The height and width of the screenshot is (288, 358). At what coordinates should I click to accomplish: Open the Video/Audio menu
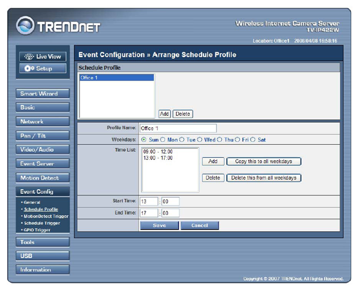(x=43, y=150)
